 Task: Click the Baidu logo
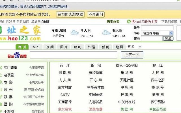click(17, 55)
